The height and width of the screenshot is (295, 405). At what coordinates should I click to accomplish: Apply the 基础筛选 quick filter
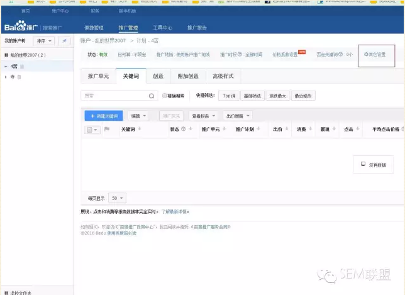pos(252,96)
